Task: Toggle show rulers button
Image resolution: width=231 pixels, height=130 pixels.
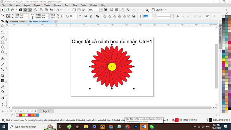Action: (x=112, y=10)
